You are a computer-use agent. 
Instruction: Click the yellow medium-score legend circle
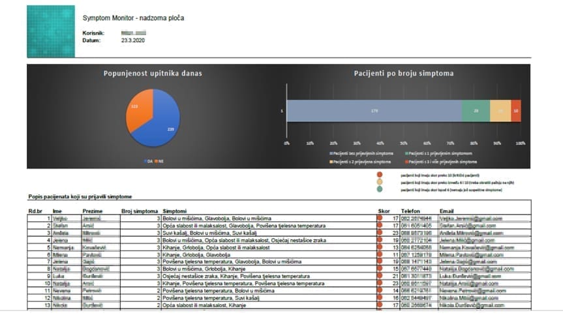coord(380,182)
